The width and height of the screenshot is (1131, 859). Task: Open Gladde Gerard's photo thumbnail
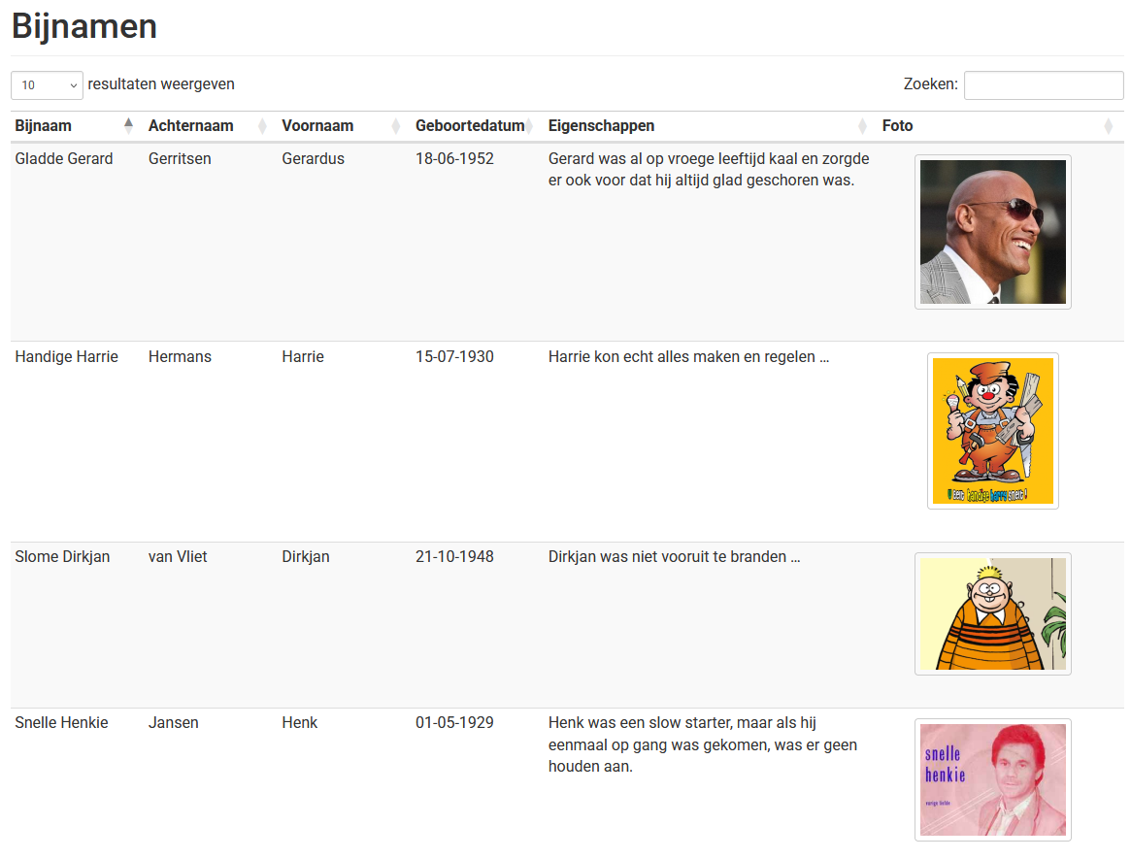(x=992, y=232)
